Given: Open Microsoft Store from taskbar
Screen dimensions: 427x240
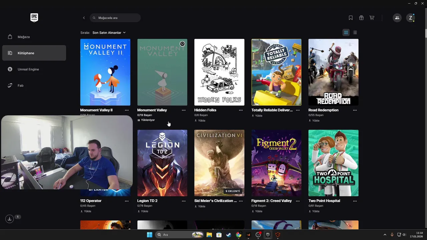Looking at the screenshot, I should 219,235.
